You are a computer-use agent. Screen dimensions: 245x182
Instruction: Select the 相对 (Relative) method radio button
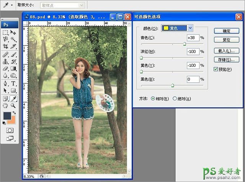(153, 98)
